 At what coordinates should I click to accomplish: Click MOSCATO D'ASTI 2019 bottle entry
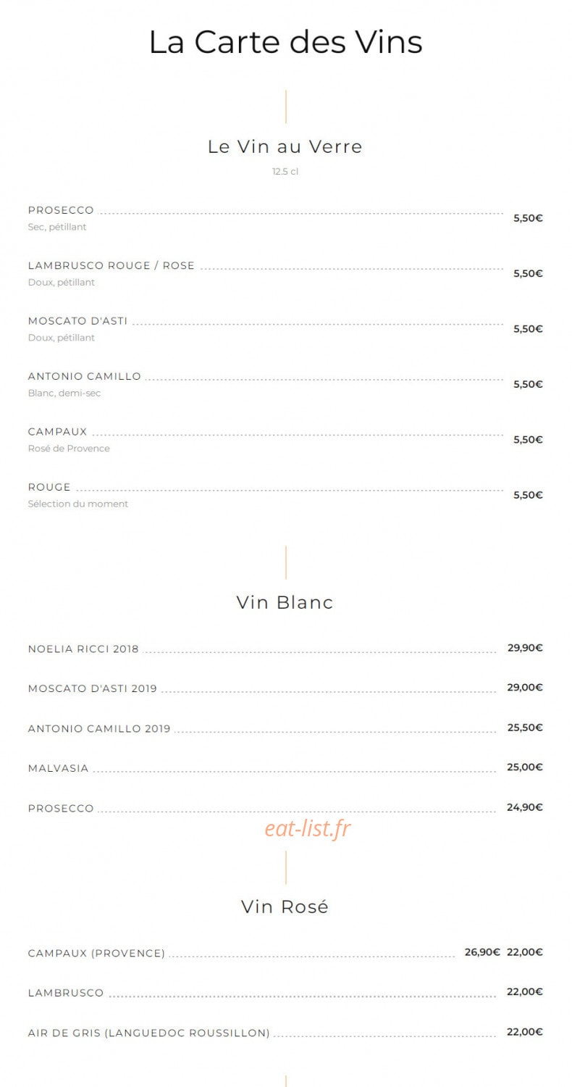click(285, 688)
